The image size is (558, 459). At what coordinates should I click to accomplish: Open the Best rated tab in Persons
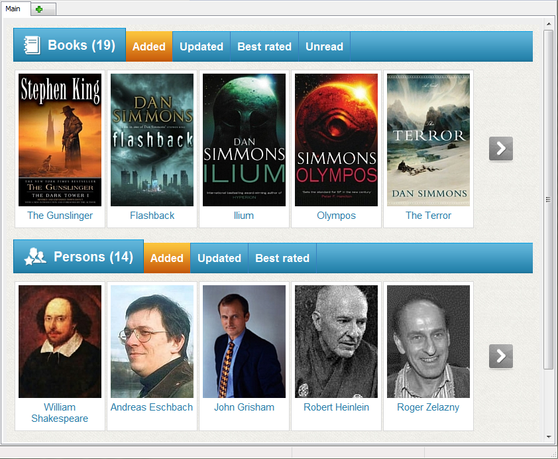coord(282,258)
